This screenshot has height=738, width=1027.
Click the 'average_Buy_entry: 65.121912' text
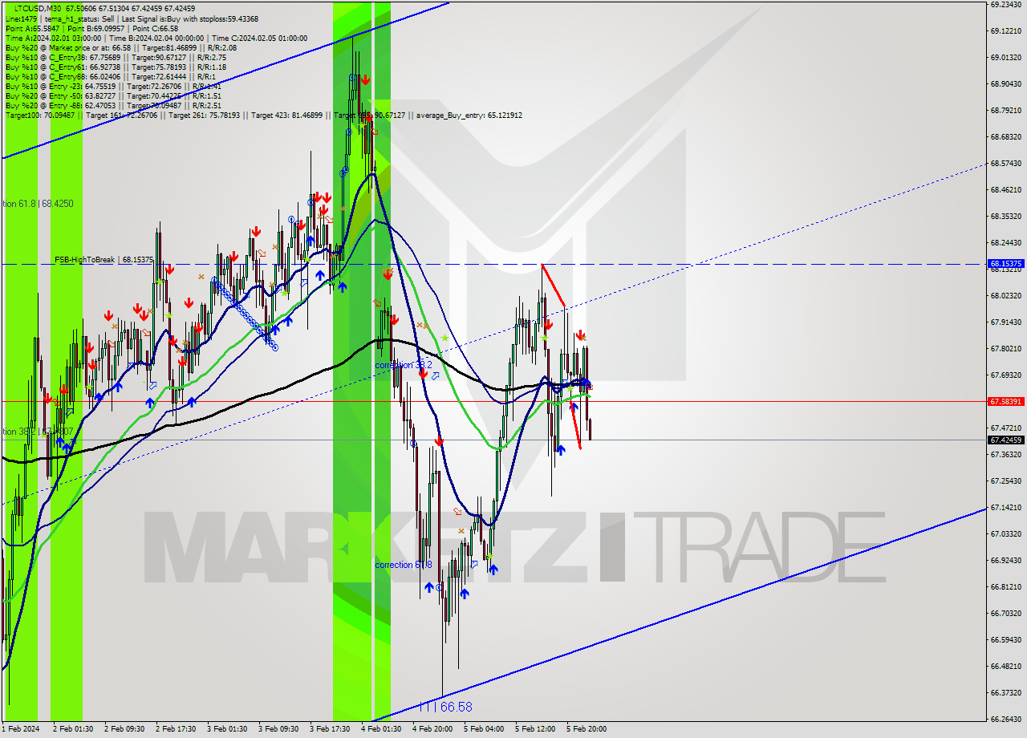(x=469, y=116)
